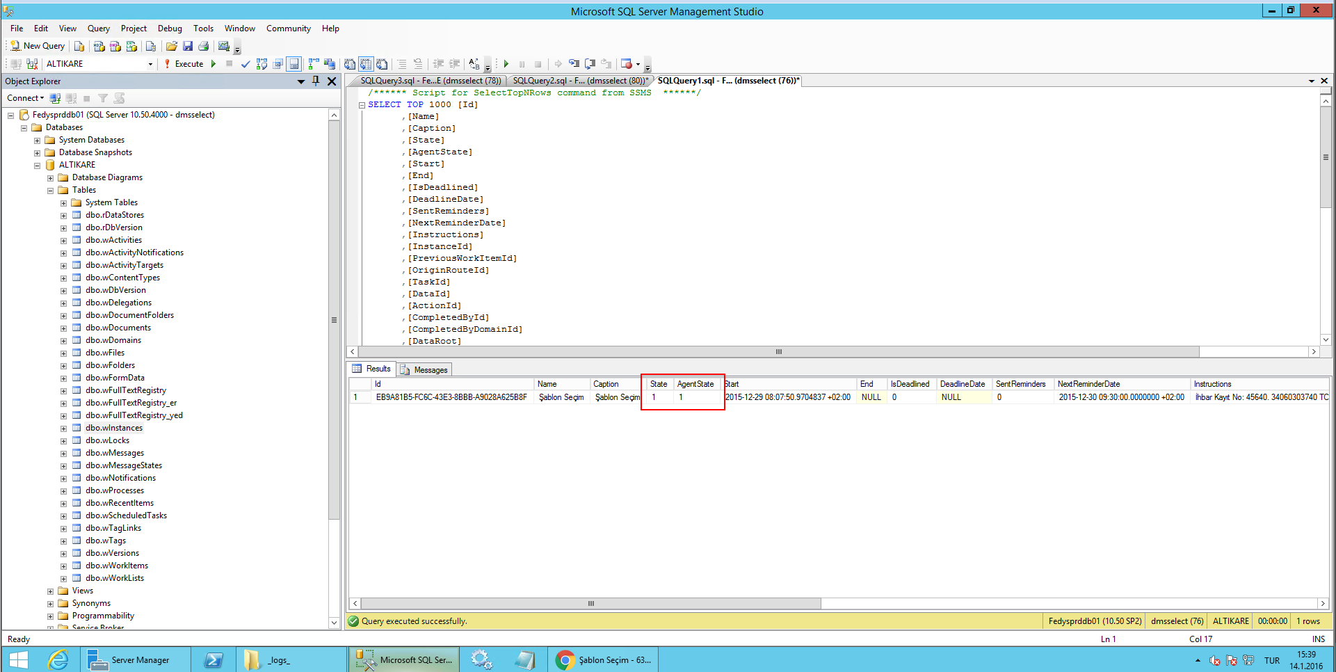This screenshot has height=672, width=1336.
Task: Collapse the ALTIKARE database node
Action: (38, 166)
